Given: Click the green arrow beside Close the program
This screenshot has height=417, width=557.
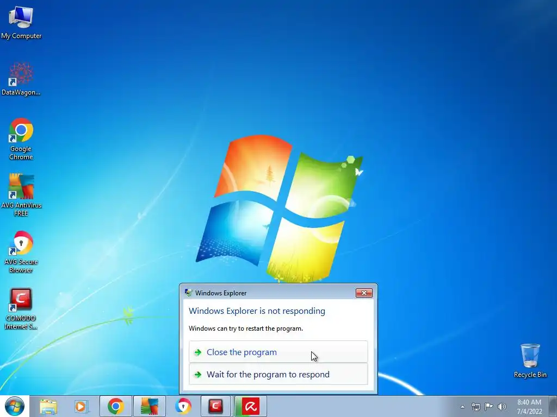Looking at the screenshot, I should [198, 352].
